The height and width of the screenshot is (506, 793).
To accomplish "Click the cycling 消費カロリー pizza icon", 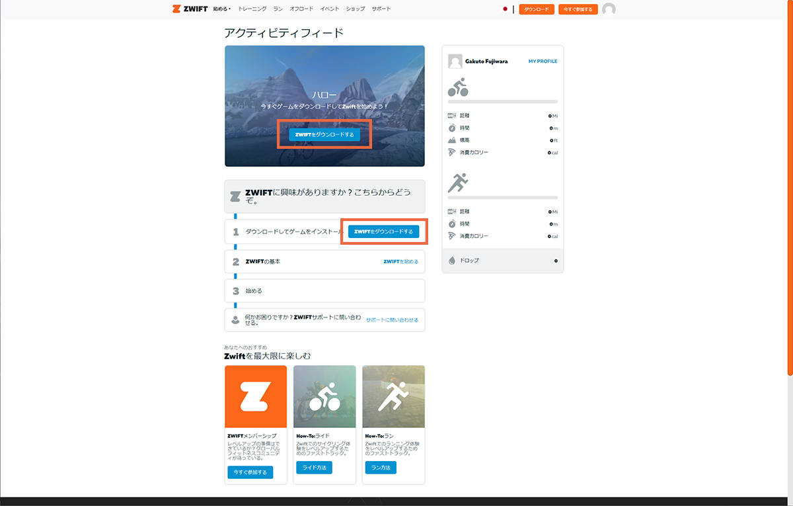I will (452, 153).
